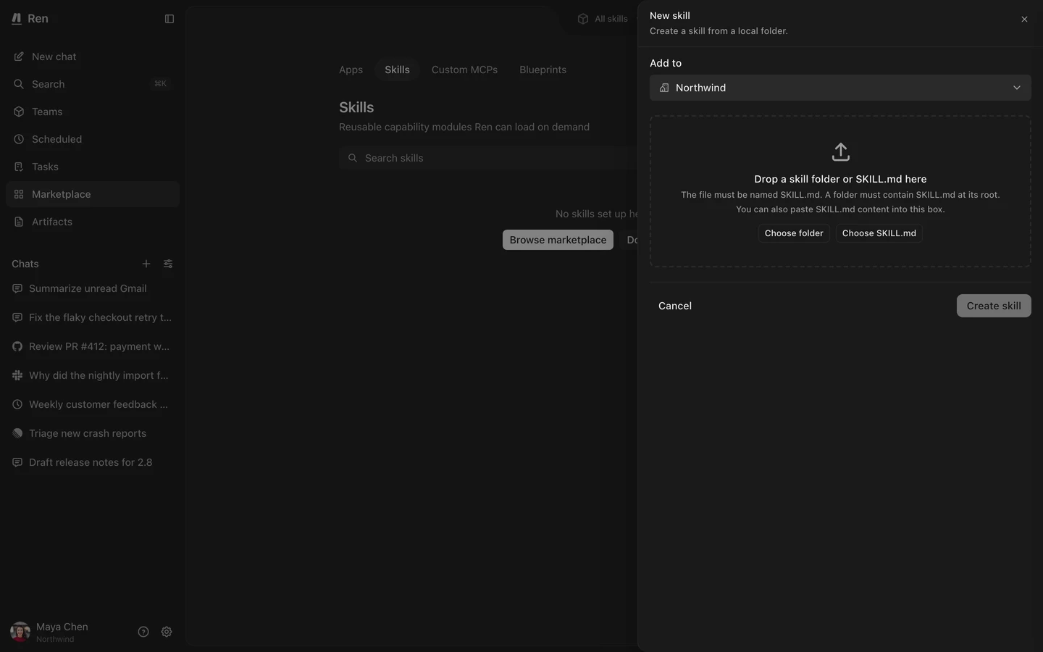This screenshot has height=652, width=1043.
Task: Click the Create skill button
Action: tap(994, 306)
